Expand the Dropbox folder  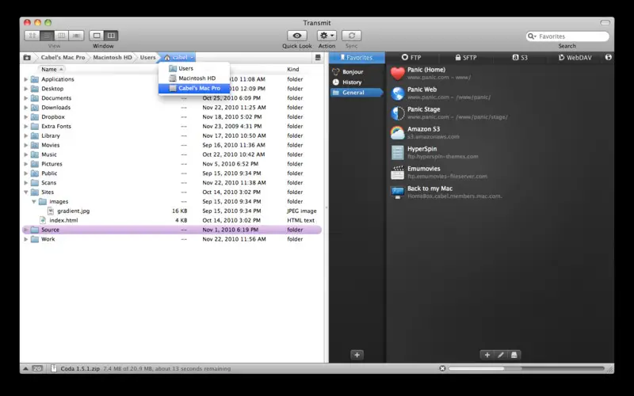[26, 116]
